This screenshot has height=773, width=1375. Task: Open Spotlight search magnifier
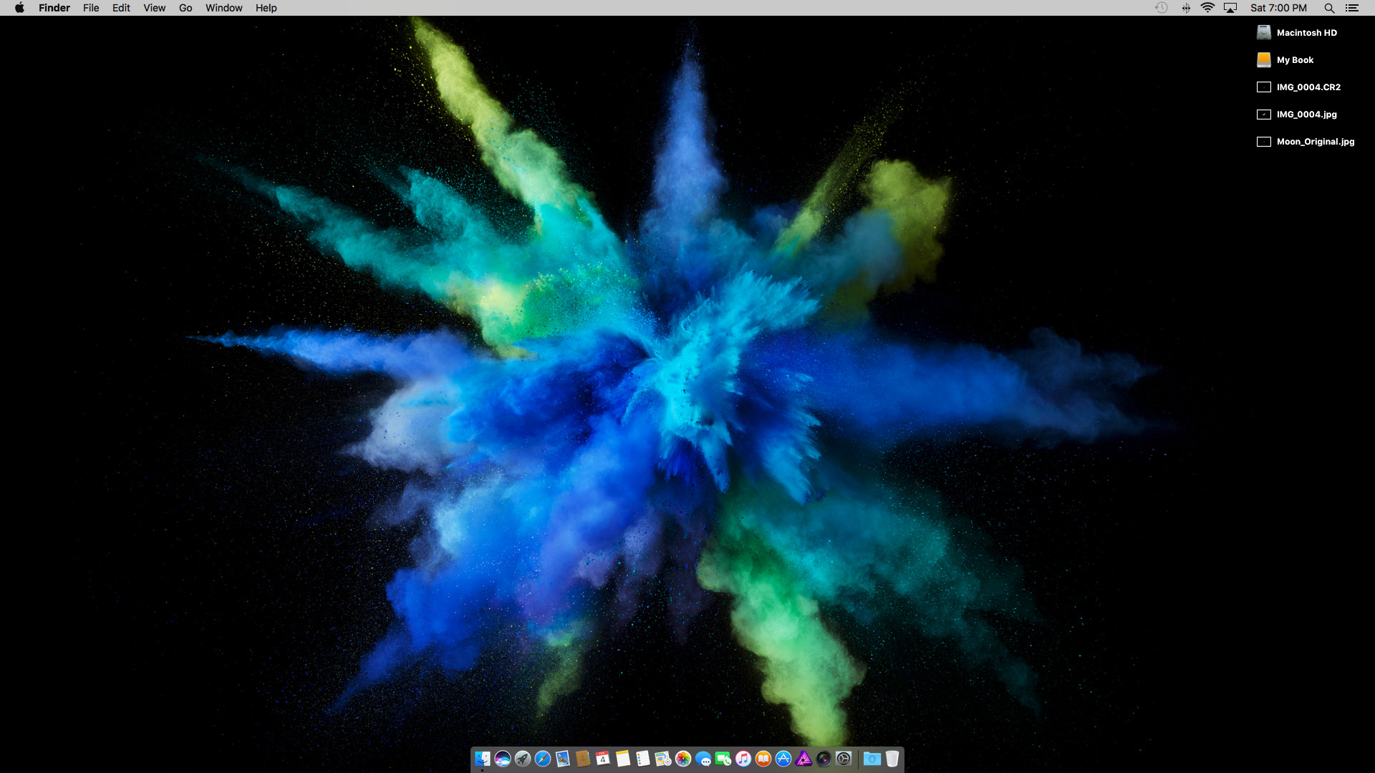coord(1329,8)
